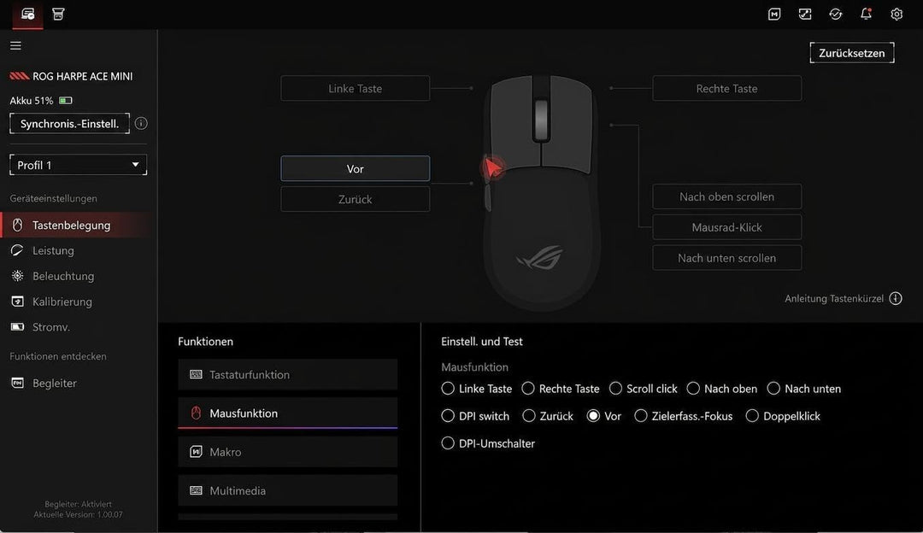Select Doppelklick radio option
The image size is (923, 533).
pyautogui.click(x=752, y=416)
